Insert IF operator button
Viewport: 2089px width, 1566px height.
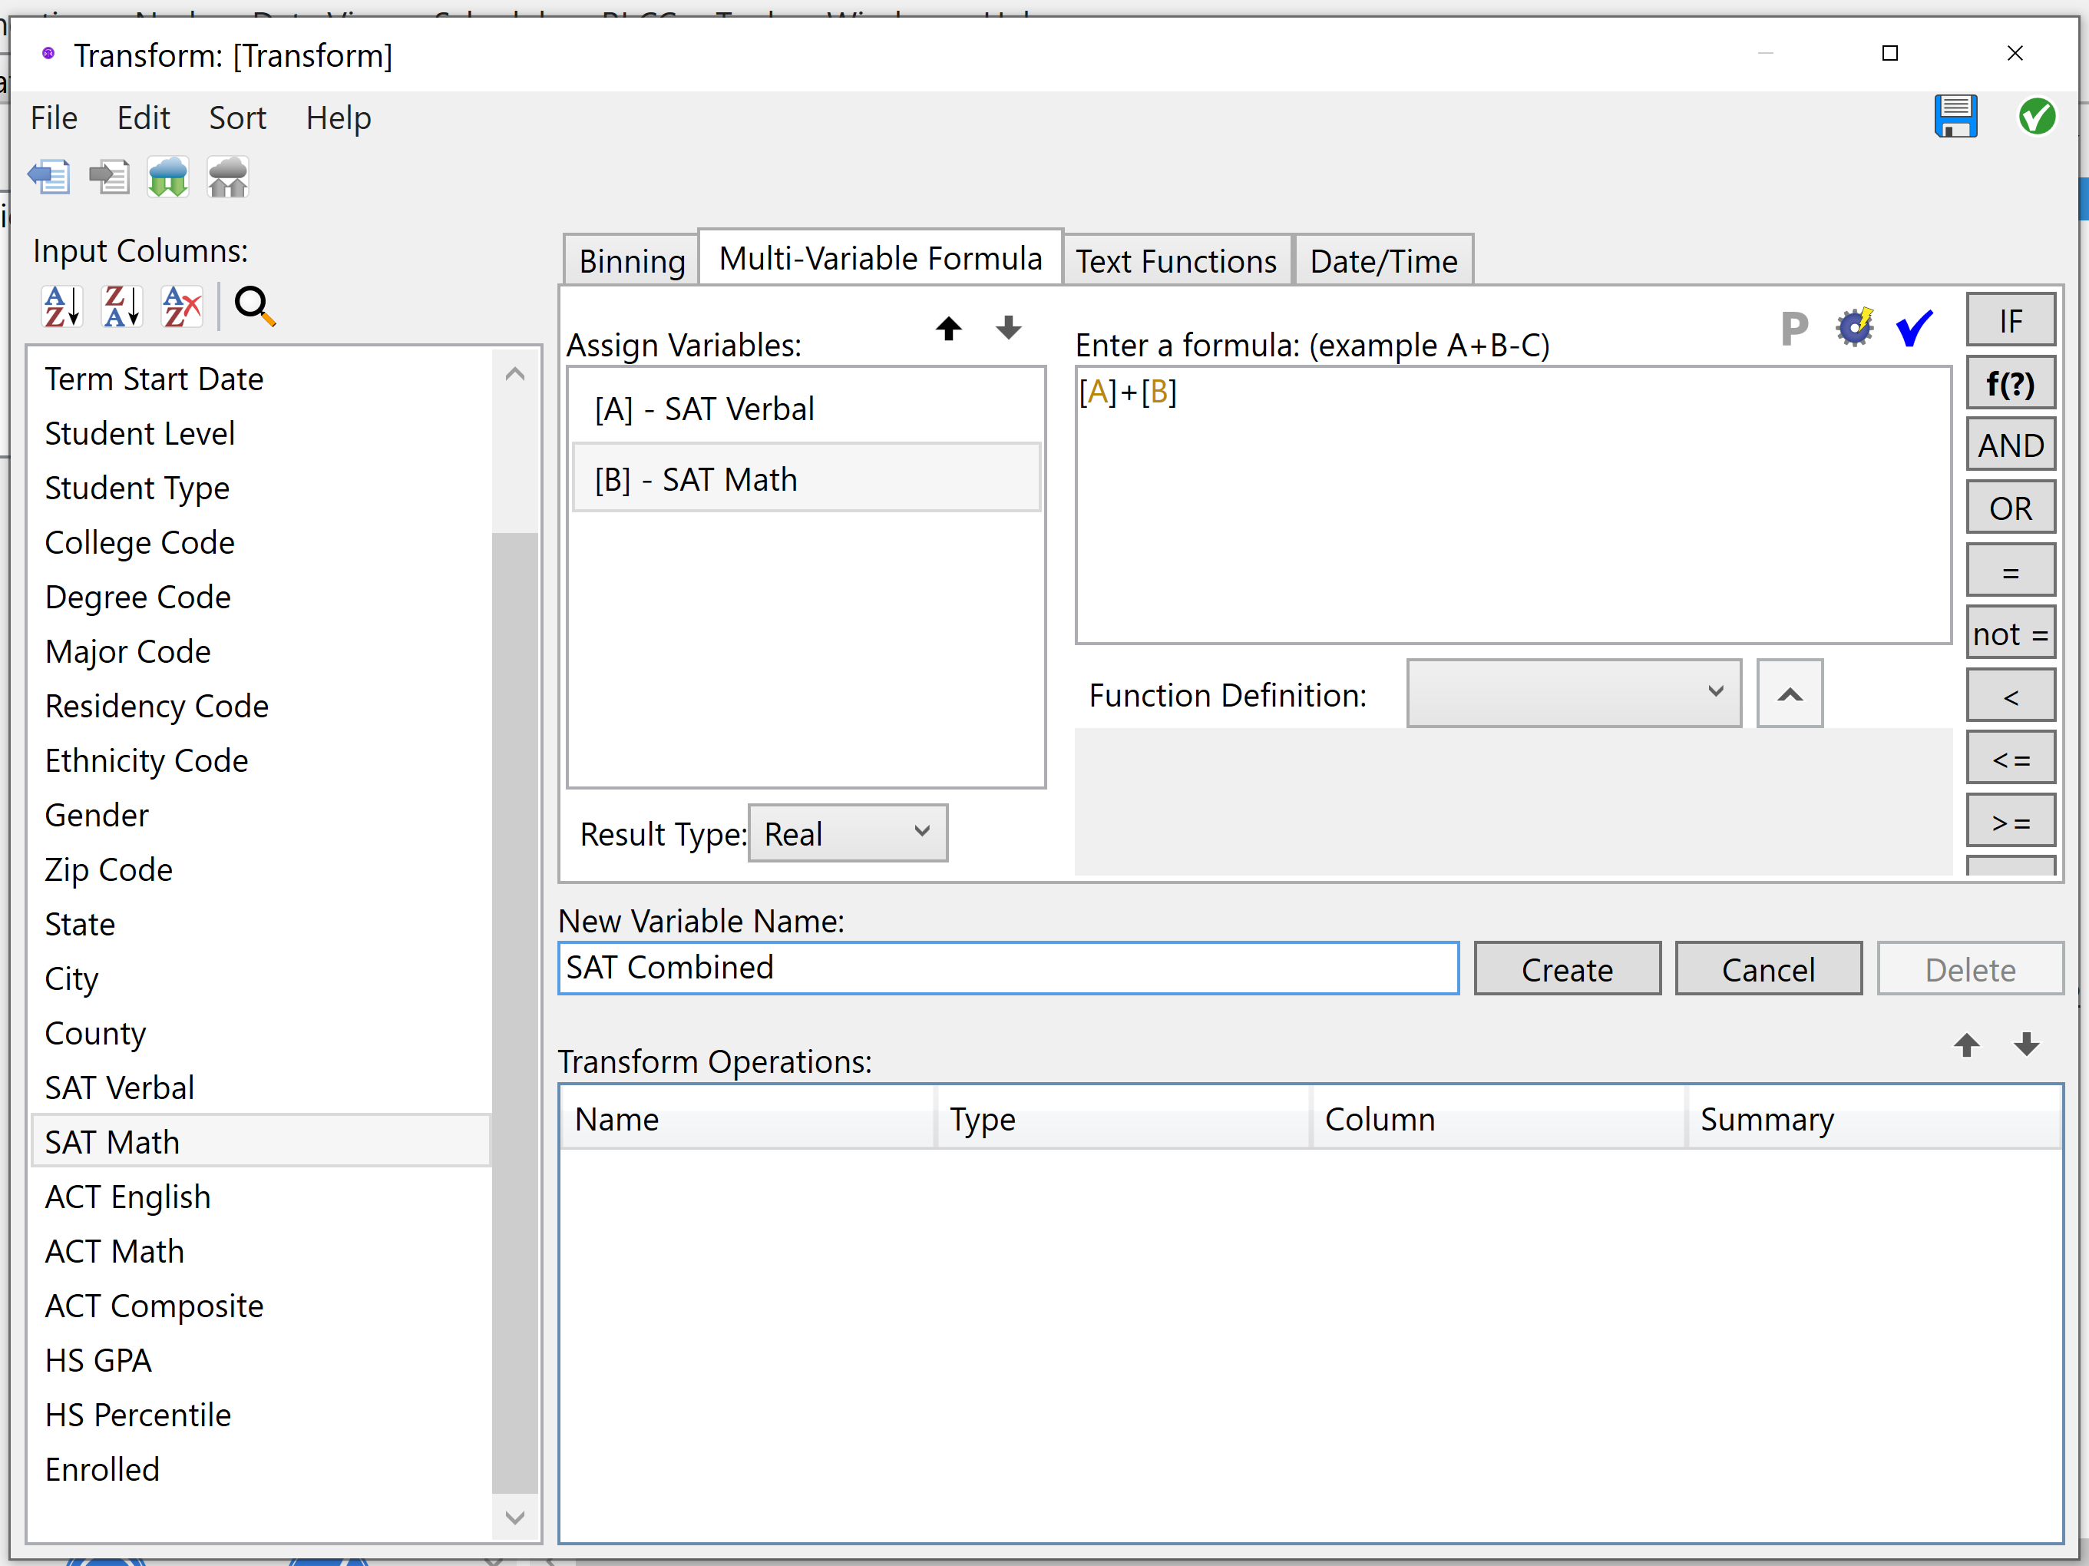point(2011,320)
